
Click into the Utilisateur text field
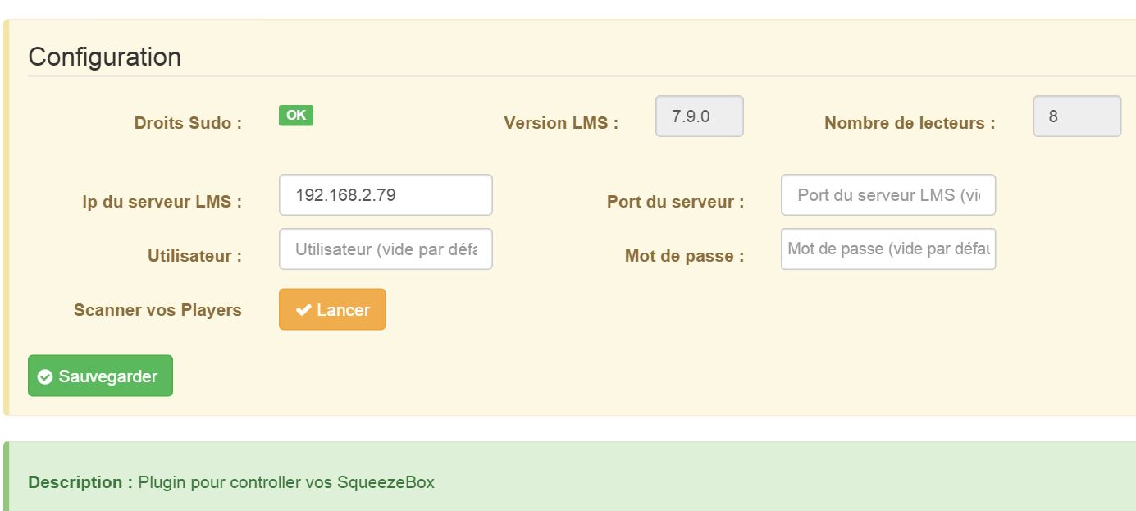click(x=386, y=249)
